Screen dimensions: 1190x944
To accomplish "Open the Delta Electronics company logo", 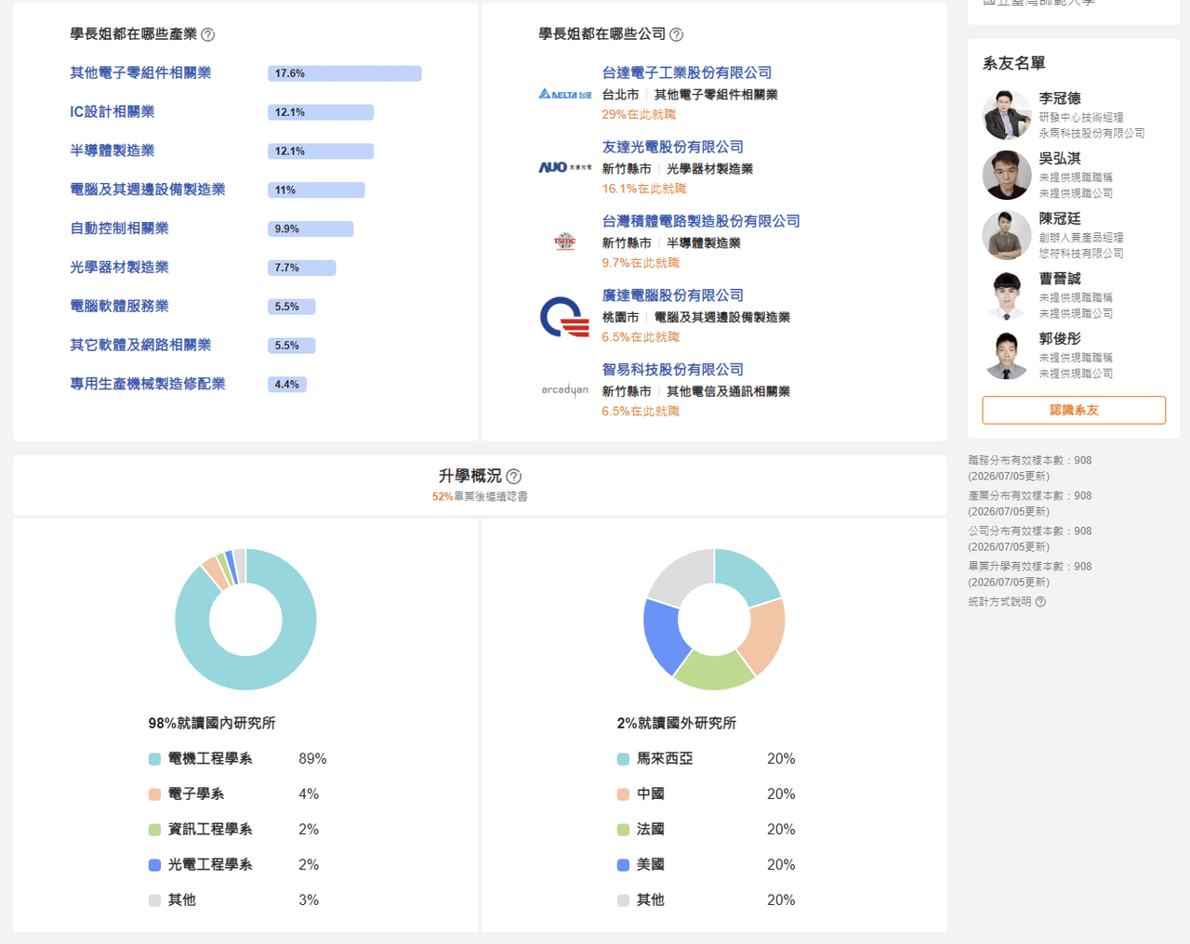I will point(565,94).
